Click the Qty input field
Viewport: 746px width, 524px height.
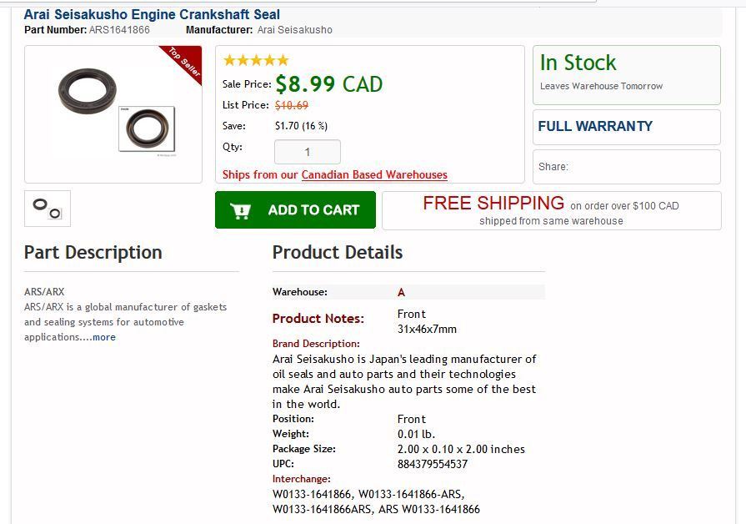(307, 152)
